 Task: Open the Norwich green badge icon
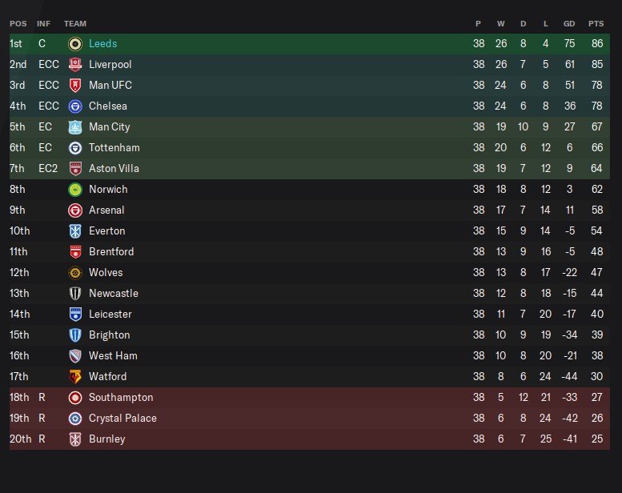coord(75,189)
